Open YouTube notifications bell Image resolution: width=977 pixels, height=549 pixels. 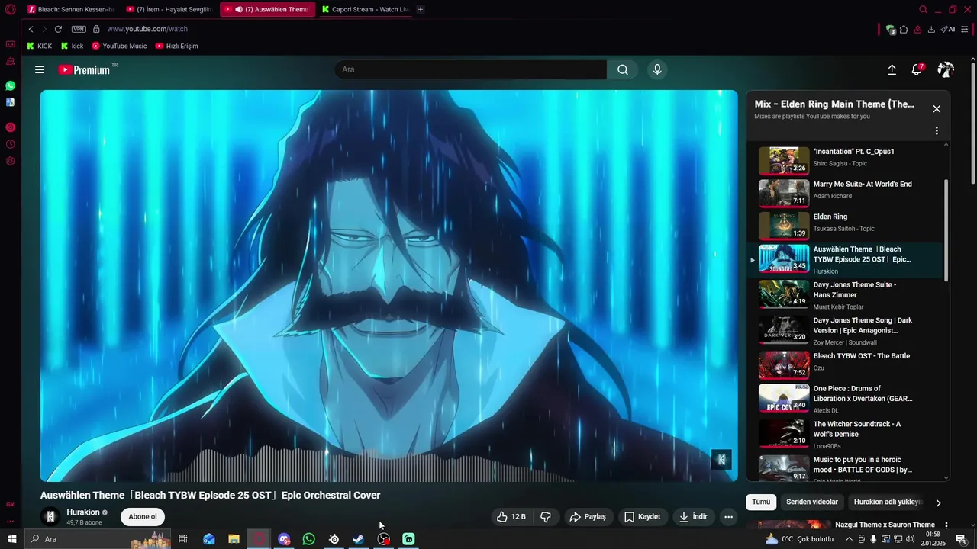[917, 69]
